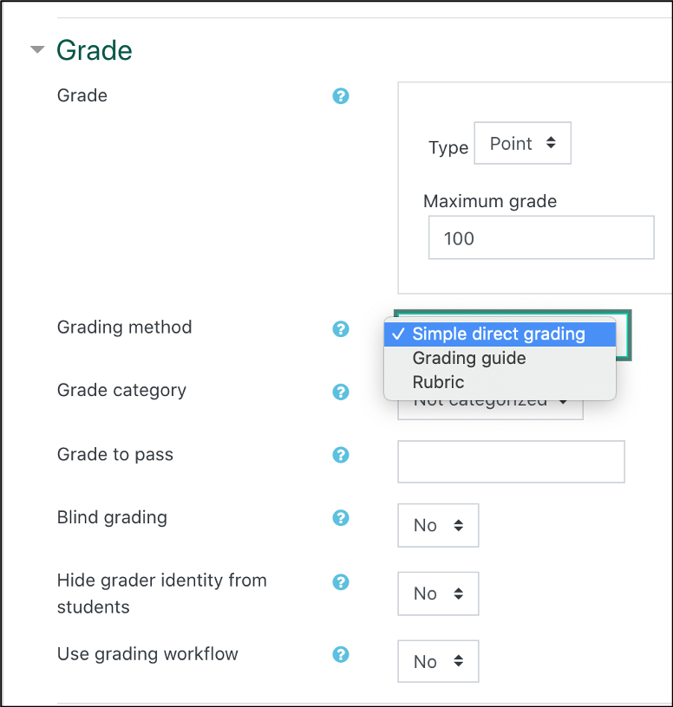The width and height of the screenshot is (673, 707).
Task: Open the Blind grading dropdown
Action: pyautogui.click(x=438, y=525)
